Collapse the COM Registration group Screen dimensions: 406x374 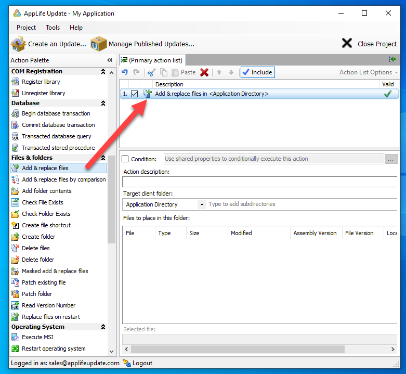pyautogui.click(x=103, y=71)
